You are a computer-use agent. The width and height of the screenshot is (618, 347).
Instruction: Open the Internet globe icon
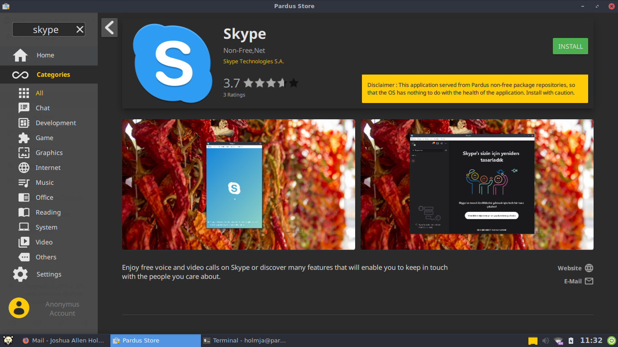[24, 168]
